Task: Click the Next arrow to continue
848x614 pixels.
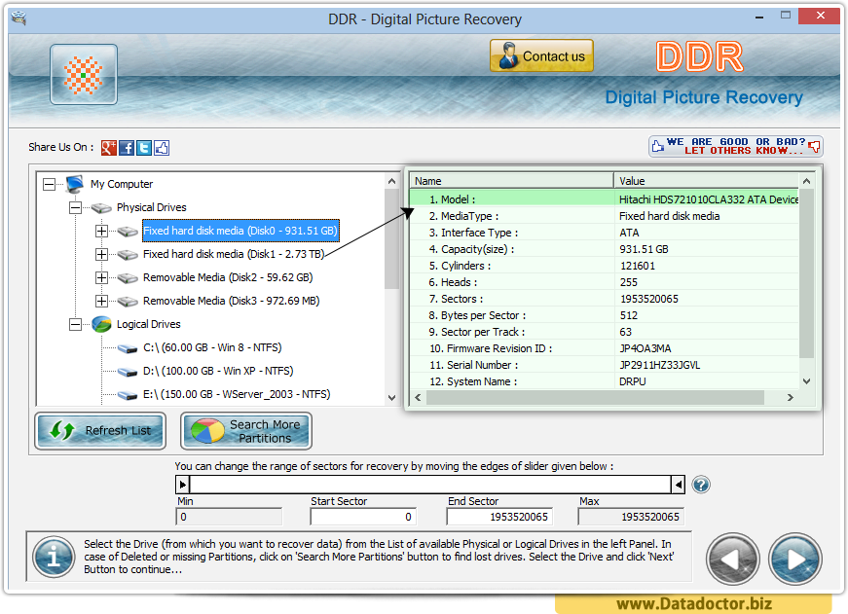Action: [x=795, y=559]
